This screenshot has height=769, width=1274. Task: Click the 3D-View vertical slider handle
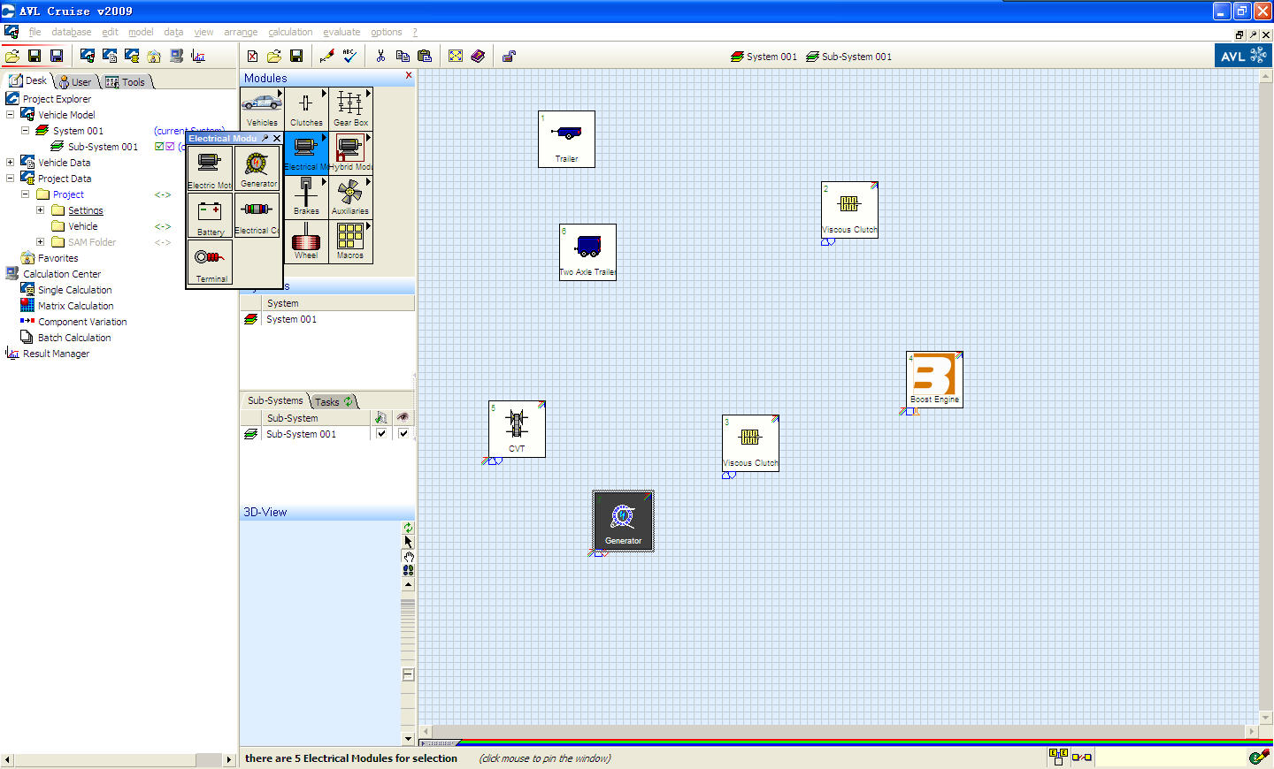point(408,674)
